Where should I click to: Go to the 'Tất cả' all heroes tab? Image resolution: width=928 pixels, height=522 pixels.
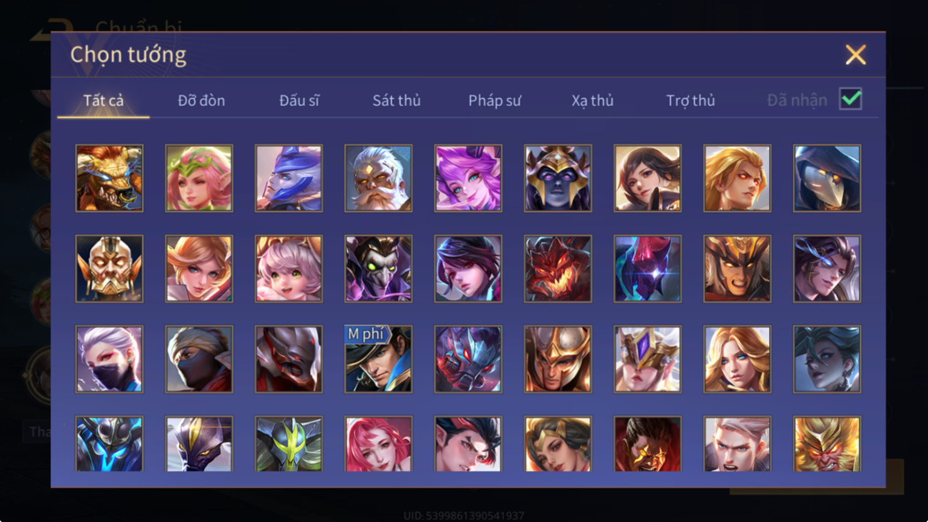pyautogui.click(x=104, y=101)
